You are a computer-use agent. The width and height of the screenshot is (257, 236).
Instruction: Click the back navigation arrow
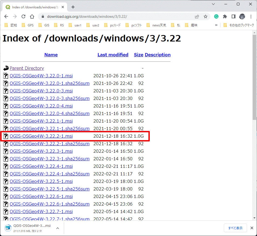click(x=6, y=16)
